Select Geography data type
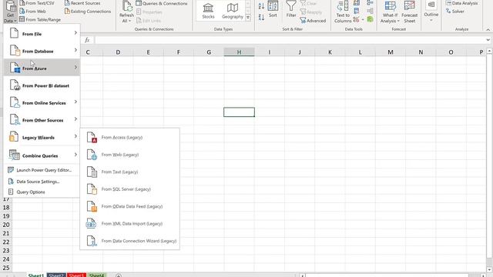The width and height of the screenshot is (493, 277). (233, 12)
